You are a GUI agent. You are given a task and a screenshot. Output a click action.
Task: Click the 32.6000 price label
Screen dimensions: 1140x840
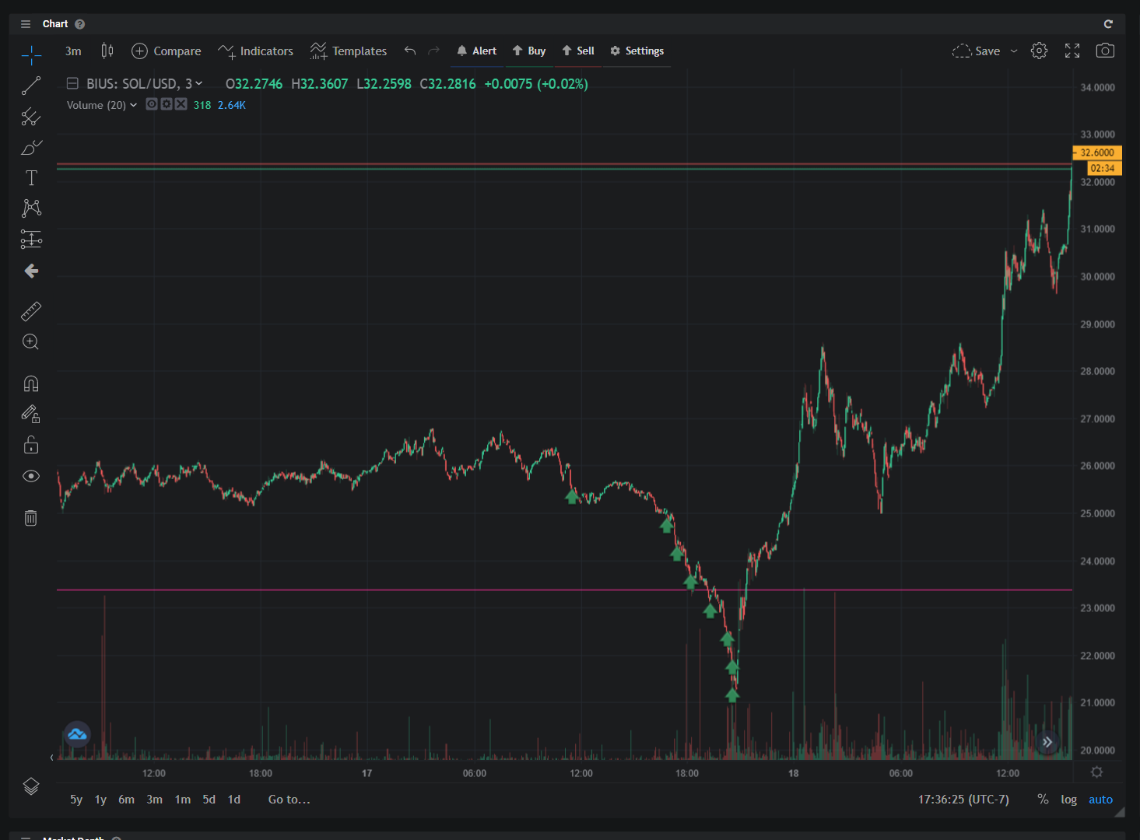pos(1097,153)
